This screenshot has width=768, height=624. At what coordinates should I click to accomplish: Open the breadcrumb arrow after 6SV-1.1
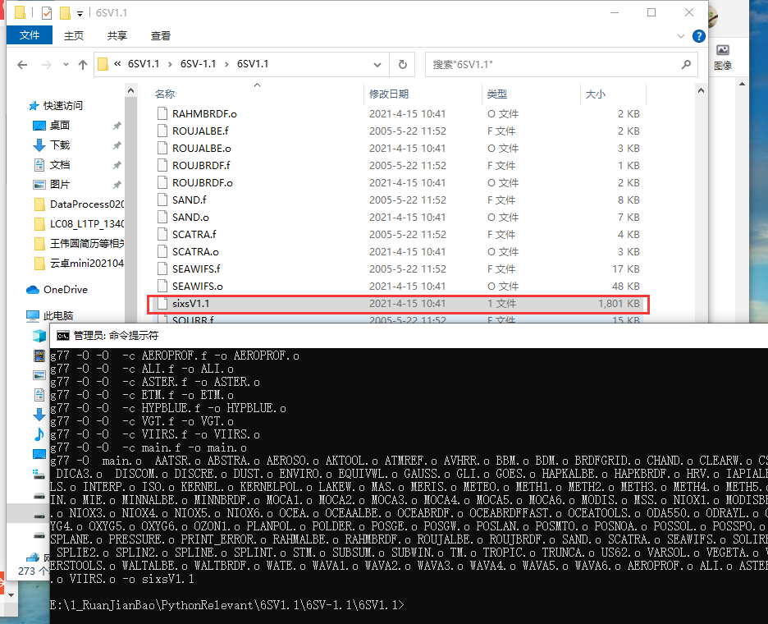click(228, 64)
